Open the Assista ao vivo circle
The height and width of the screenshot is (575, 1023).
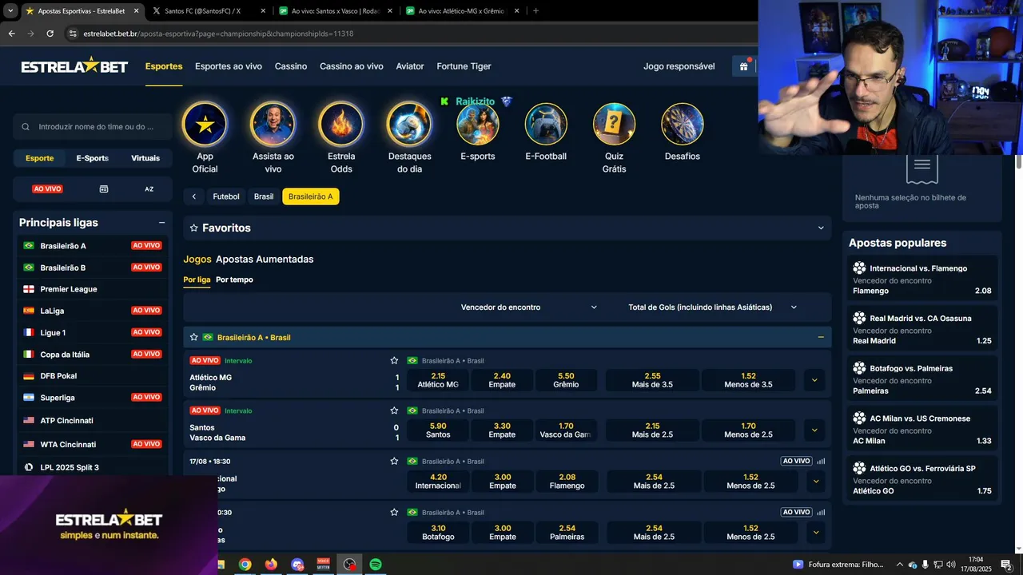pyautogui.click(x=273, y=124)
